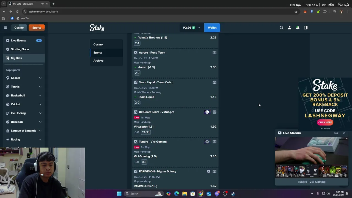Open bet slip icon for Tundra - Vici Gaming
The width and height of the screenshot is (352, 198).
tap(215, 142)
